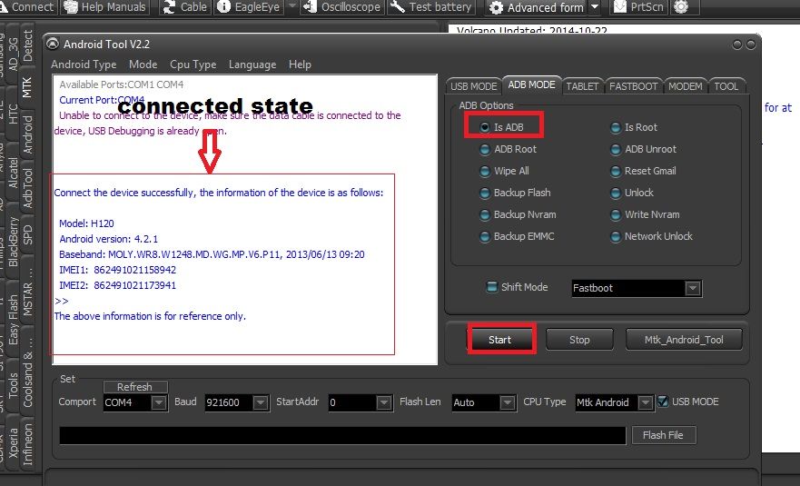Switch to the TOOL tab

[x=726, y=86]
